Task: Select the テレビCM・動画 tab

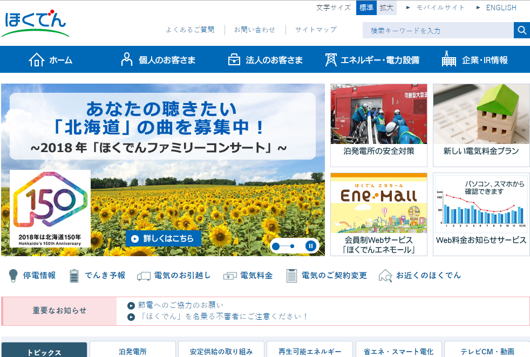Action: [487, 349]
